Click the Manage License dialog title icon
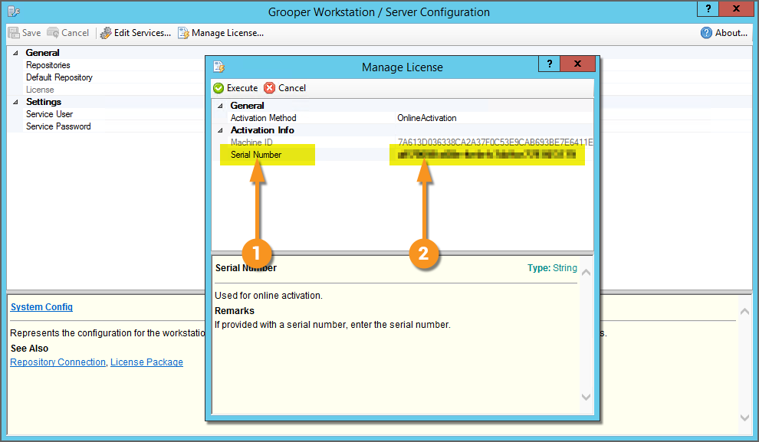This screenshot has width=759, height=442. [x=219, y=67]
